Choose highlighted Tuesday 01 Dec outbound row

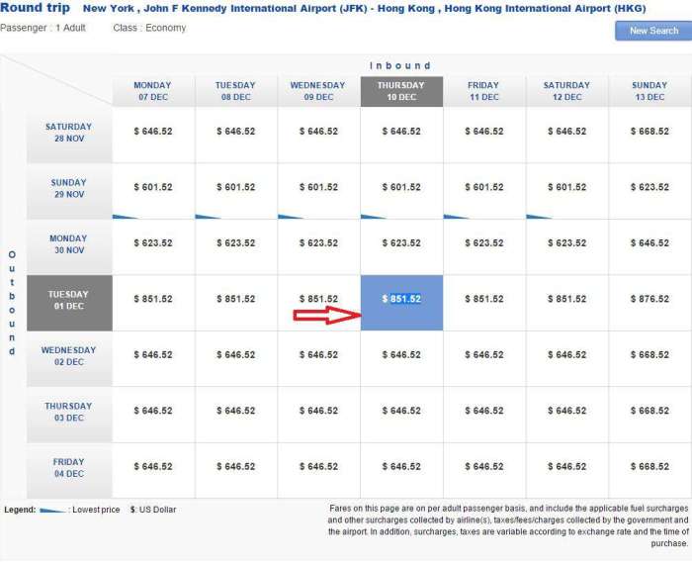(x=69, y=303)
